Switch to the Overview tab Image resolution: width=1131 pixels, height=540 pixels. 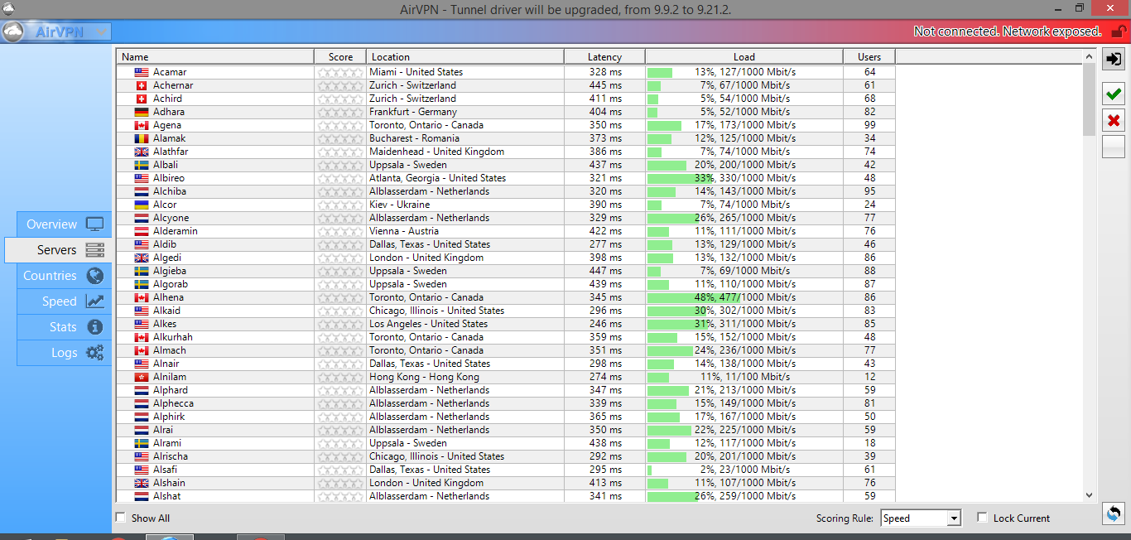[64, 224]
